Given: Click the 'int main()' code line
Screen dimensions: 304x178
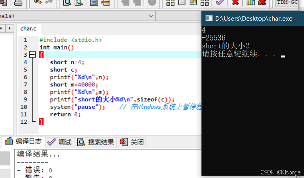Looking at the screenshot, I should tap(57, 48).
